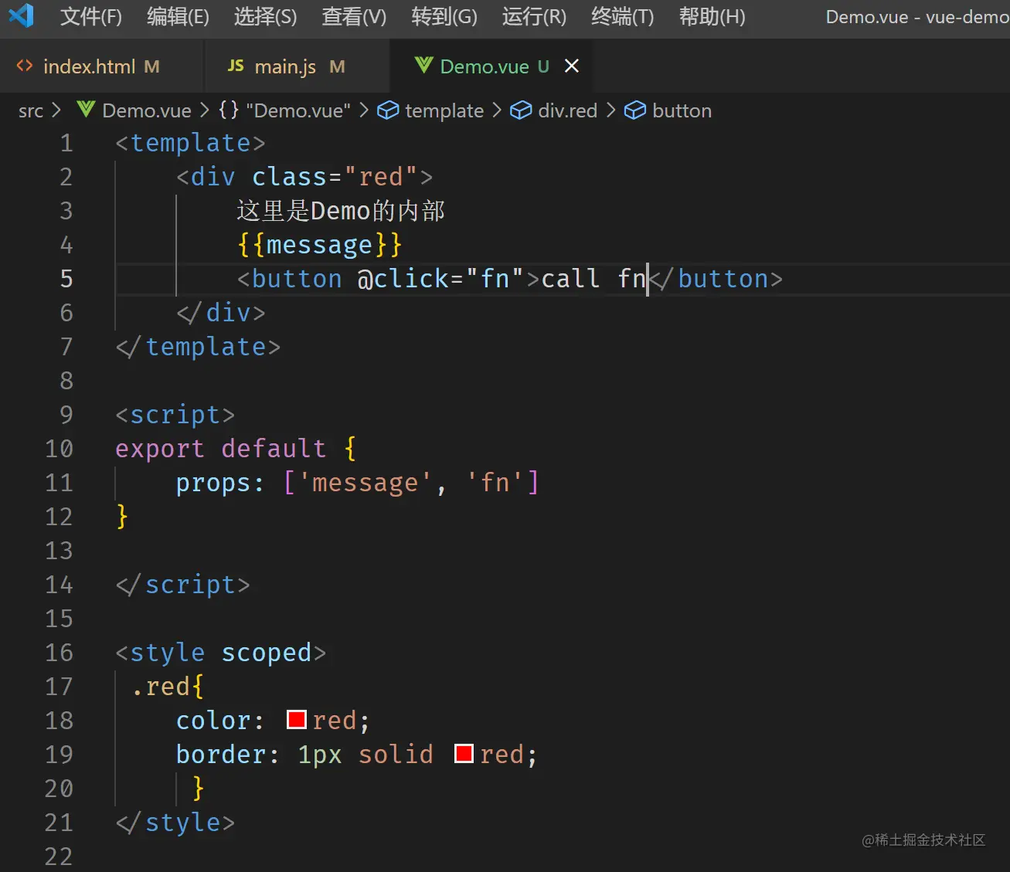The width and height of the screenshot is (1010, 872).
Task: Click the button breadcrumb
Action: [x=682, y=110]
